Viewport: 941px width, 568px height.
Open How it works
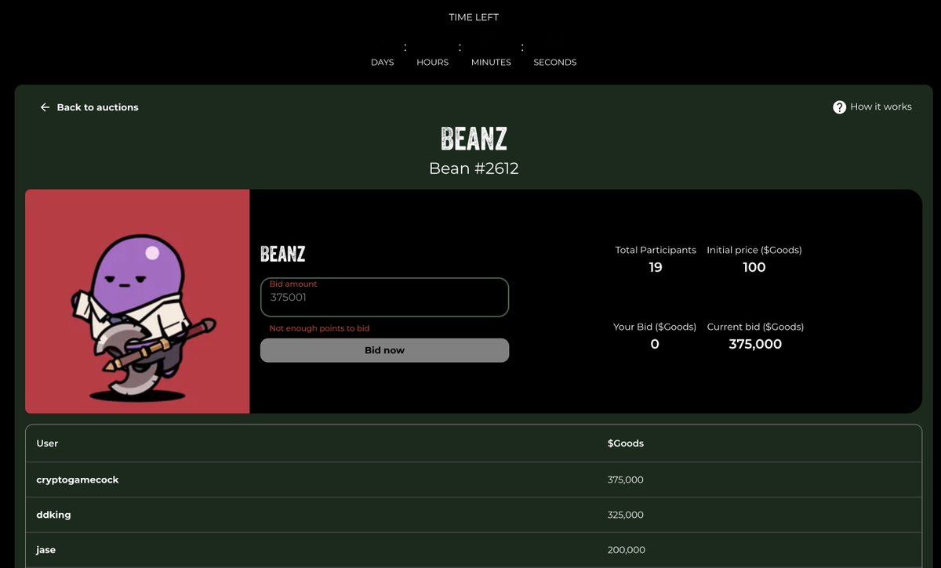881,107
